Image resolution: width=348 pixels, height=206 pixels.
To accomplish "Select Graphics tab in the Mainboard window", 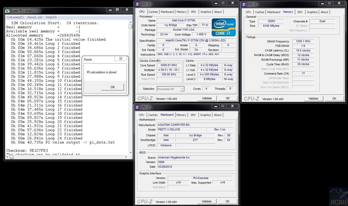I will point(206,115).
